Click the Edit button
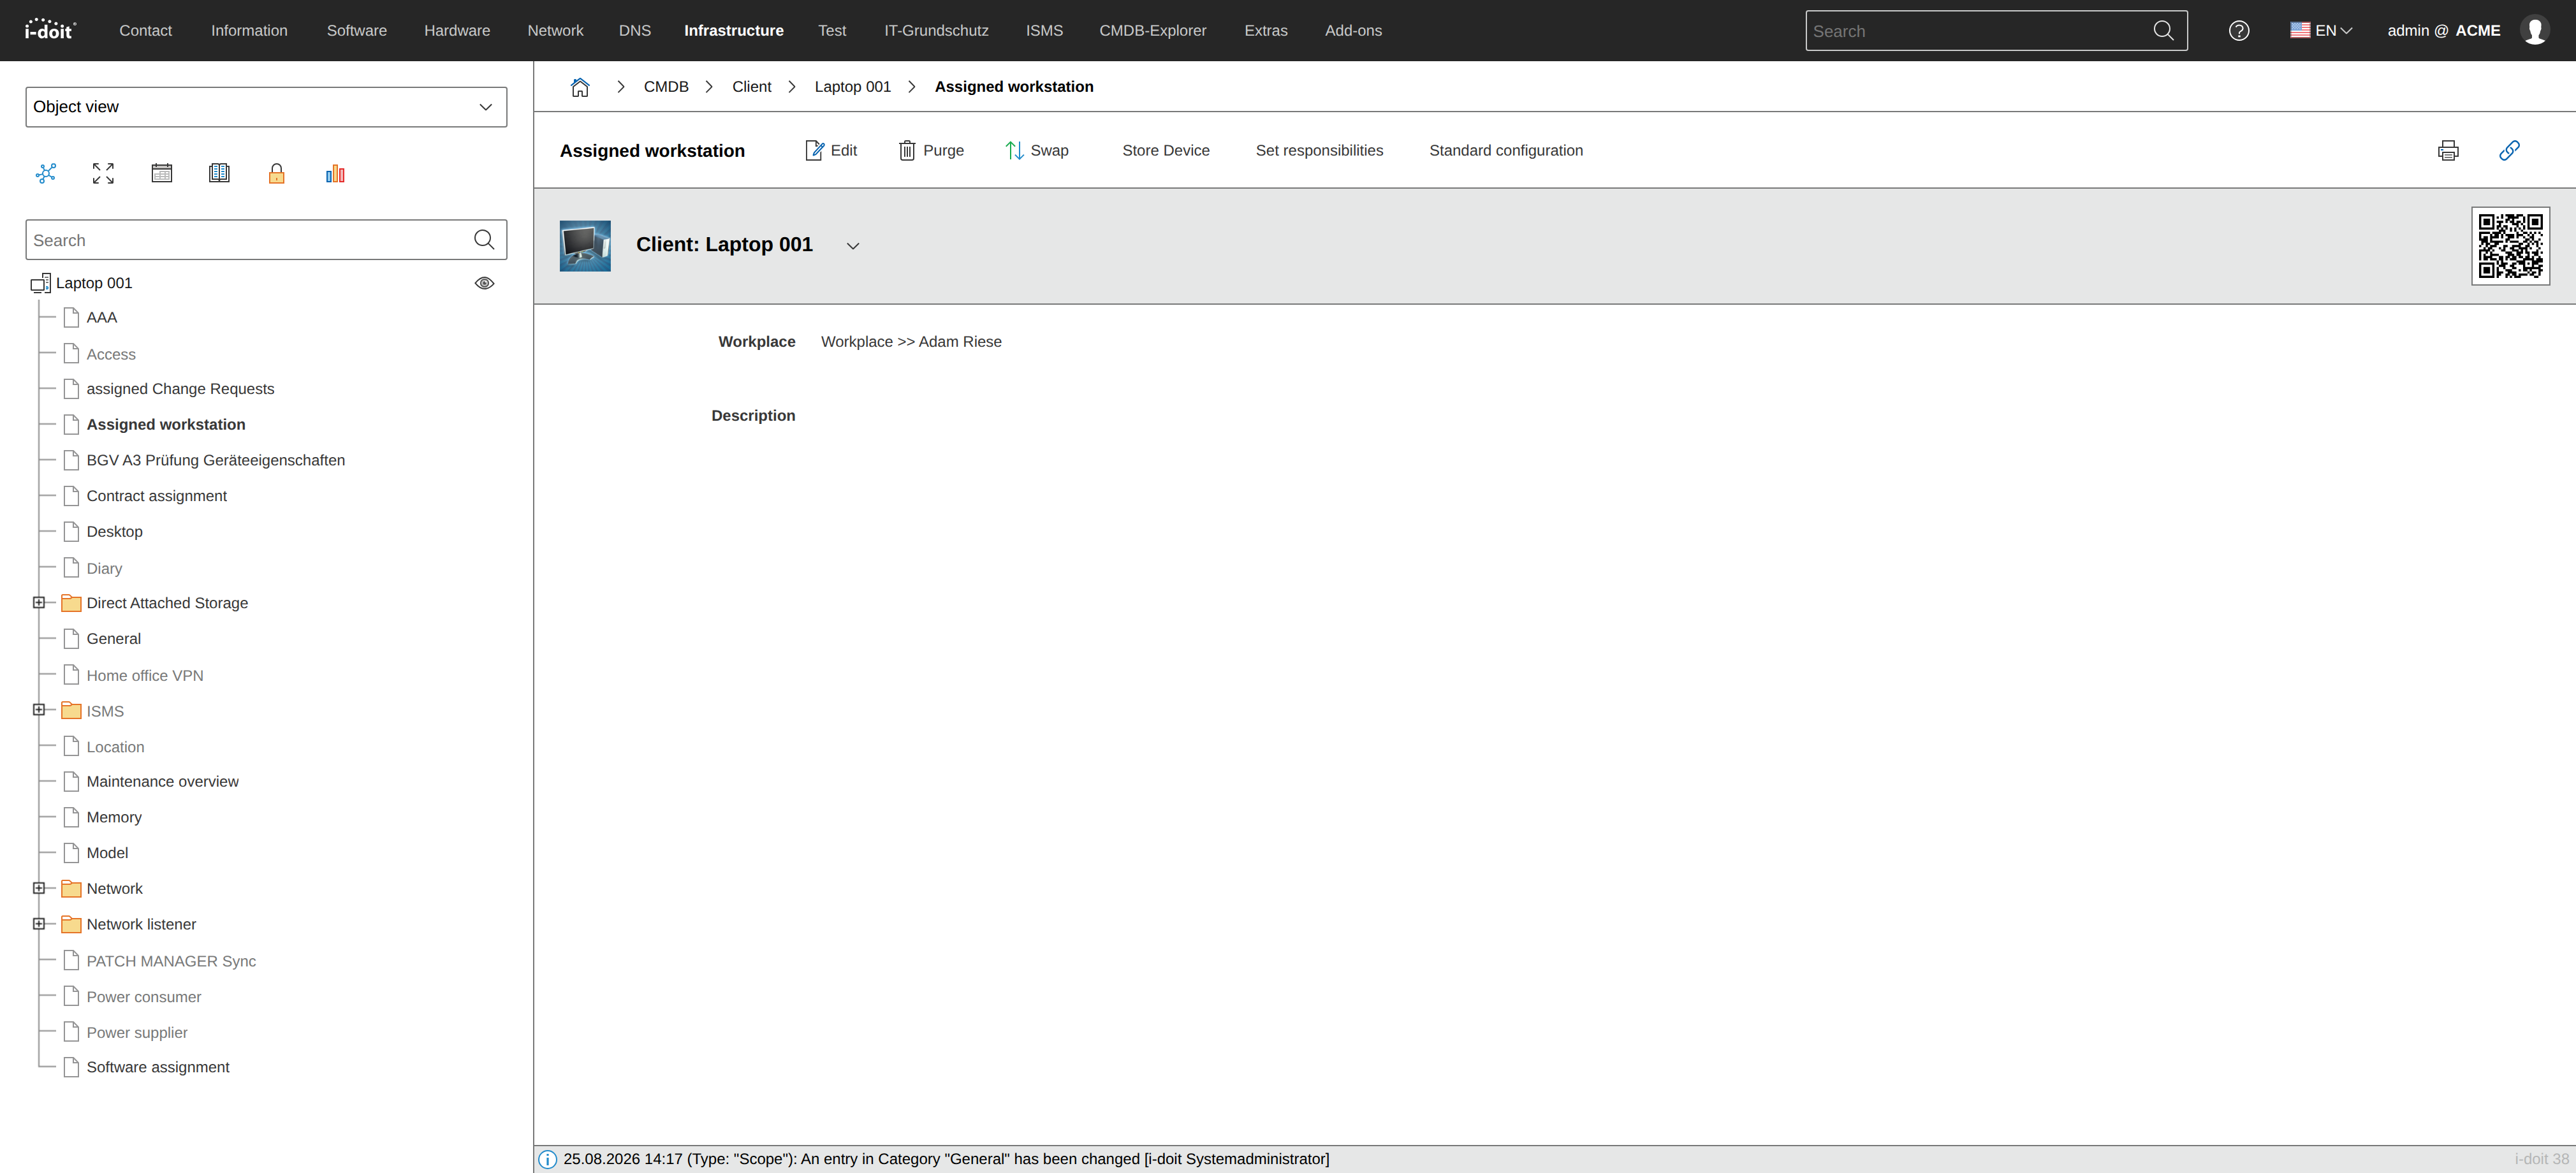Viewport: 2576px width, 1173px height. 831,151
